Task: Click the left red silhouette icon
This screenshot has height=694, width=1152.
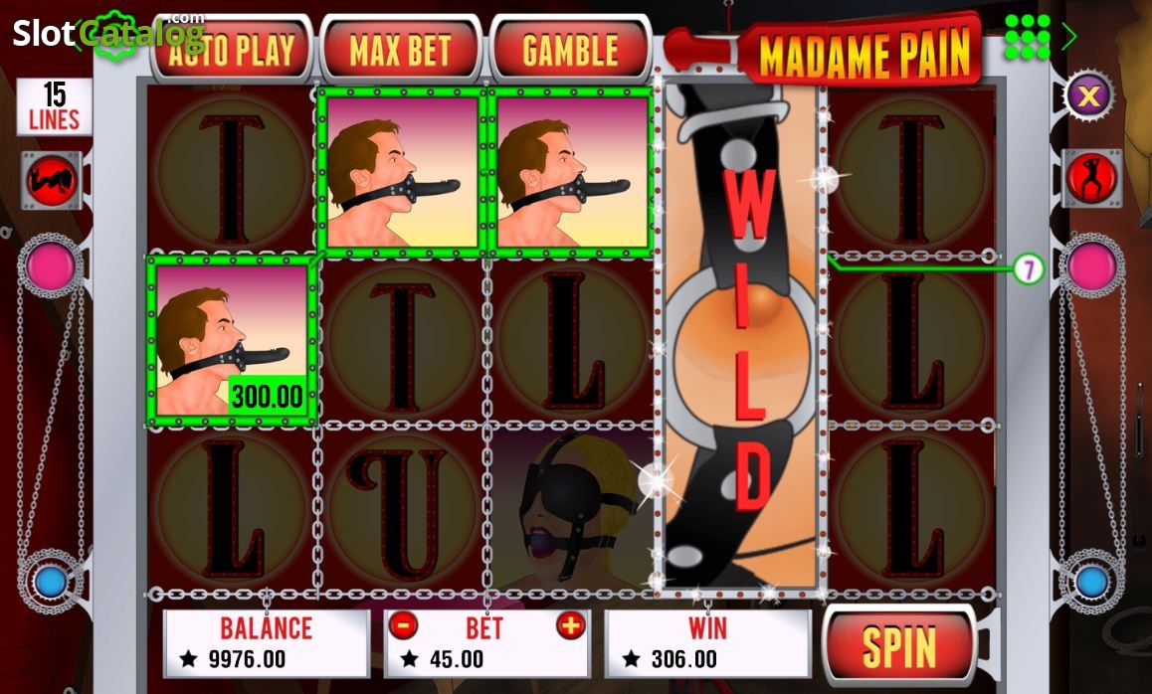Action: [x=52, y=180]
